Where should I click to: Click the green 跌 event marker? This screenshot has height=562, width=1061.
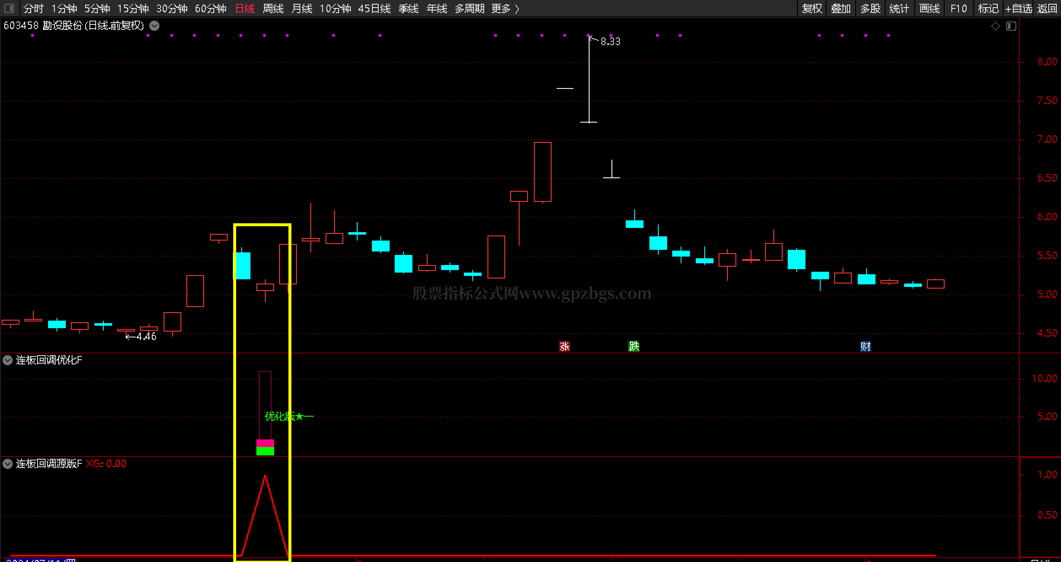[634, 346]
